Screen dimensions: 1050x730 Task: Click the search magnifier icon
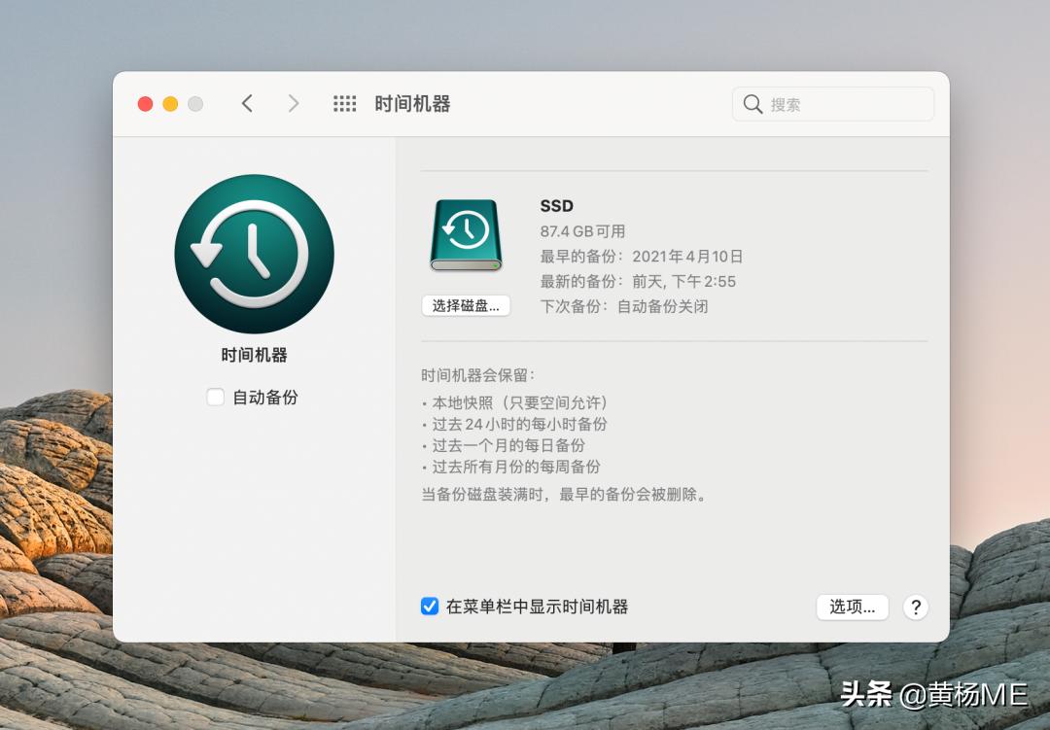coord(752,103)
